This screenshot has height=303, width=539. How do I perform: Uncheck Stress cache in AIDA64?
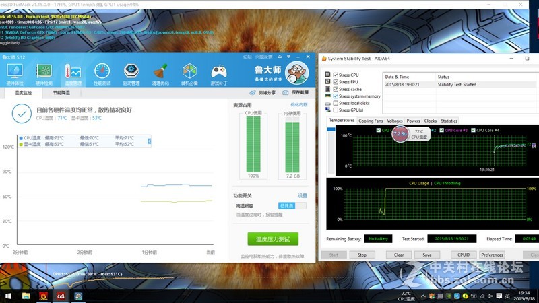coord(336,89)
